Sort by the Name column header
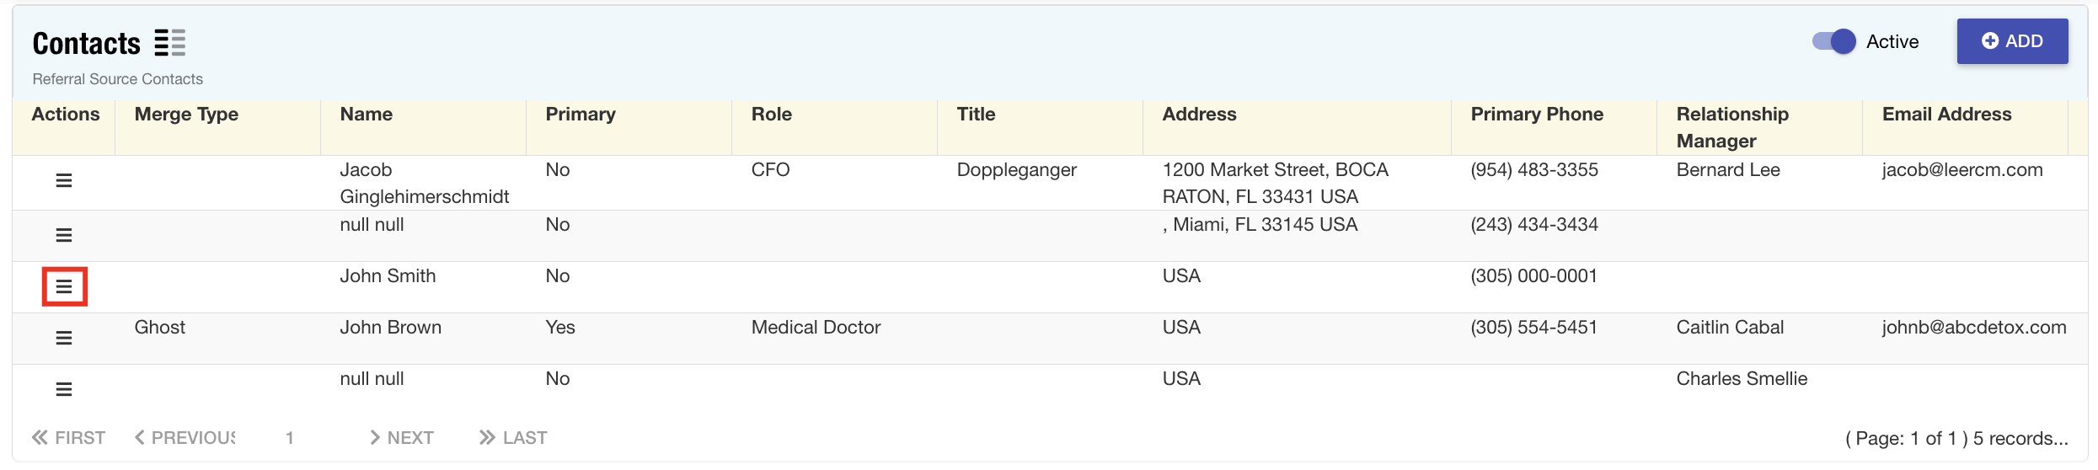Viewport: 2098px width, 470px height. [367, 115]
